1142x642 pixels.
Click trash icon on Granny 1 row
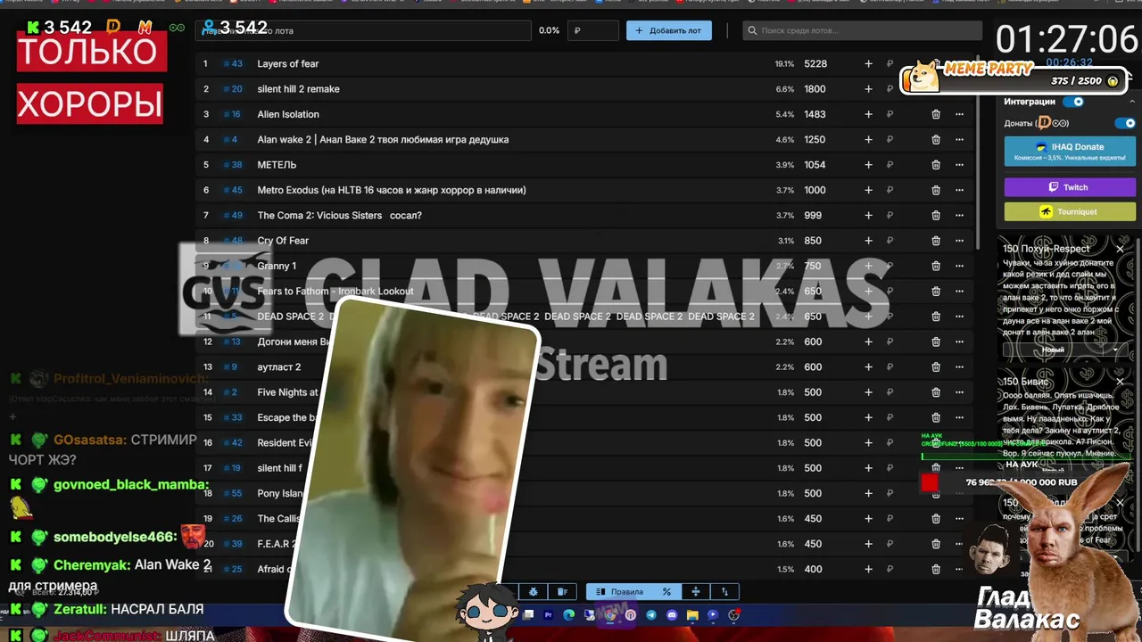pos(936,266)
